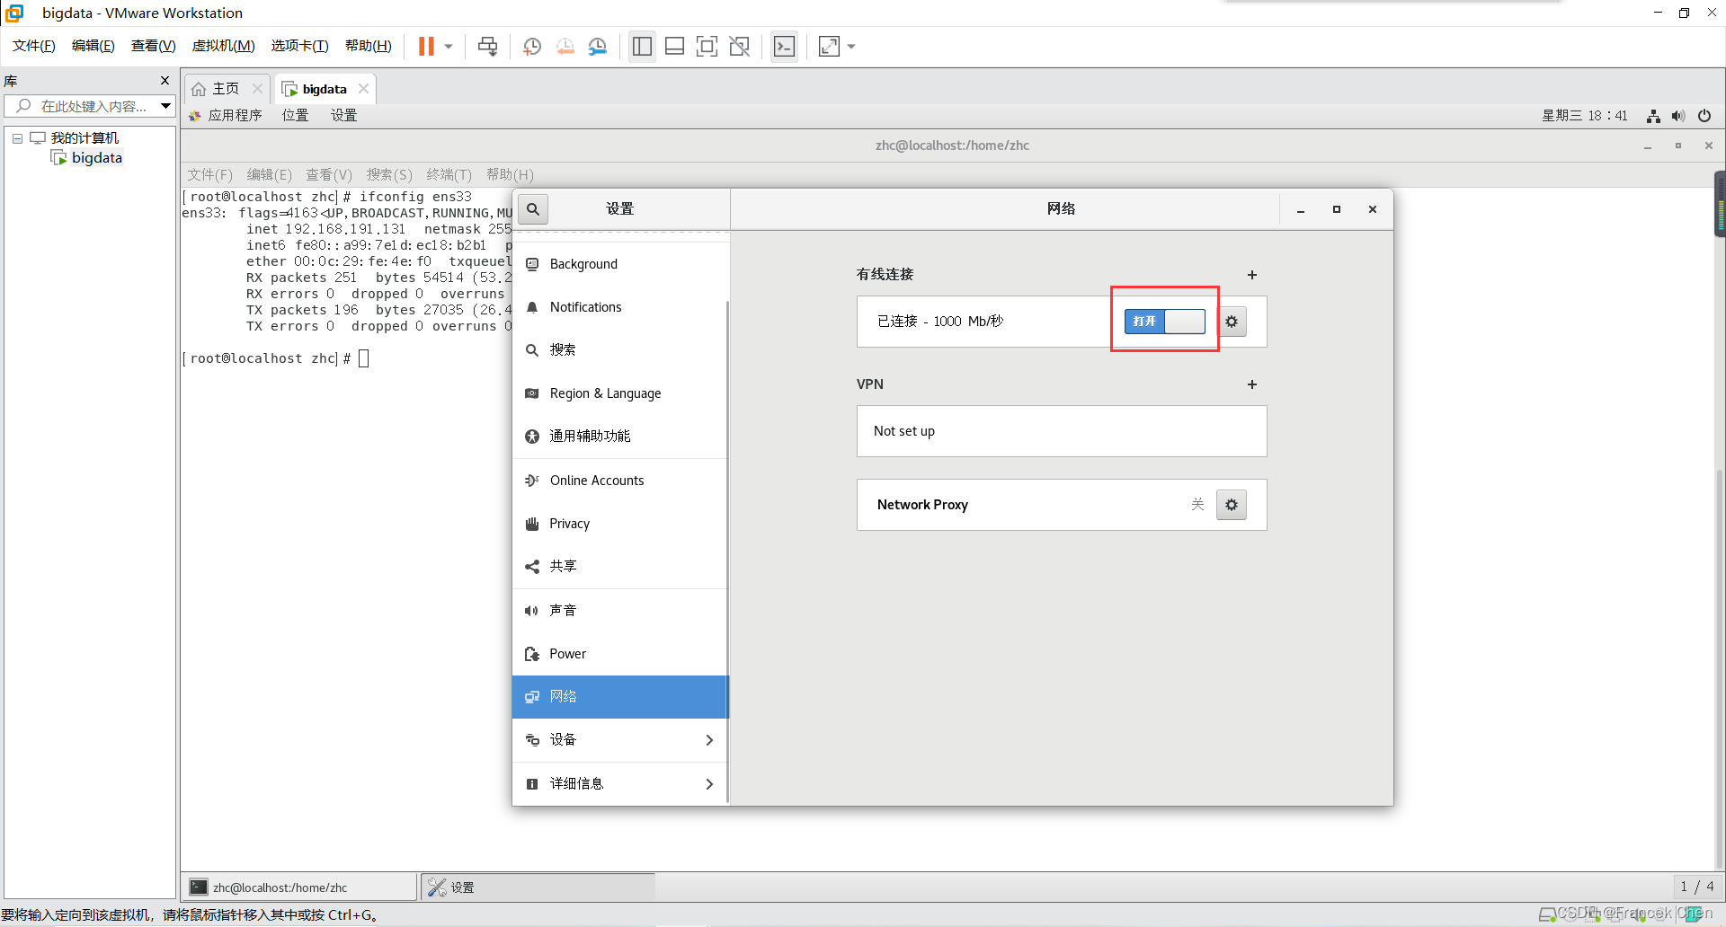Close the library panel

click(165, 81)
